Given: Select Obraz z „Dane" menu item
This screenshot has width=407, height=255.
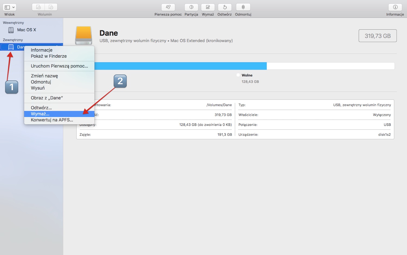Looking at the screenshot, I should 47,98.
